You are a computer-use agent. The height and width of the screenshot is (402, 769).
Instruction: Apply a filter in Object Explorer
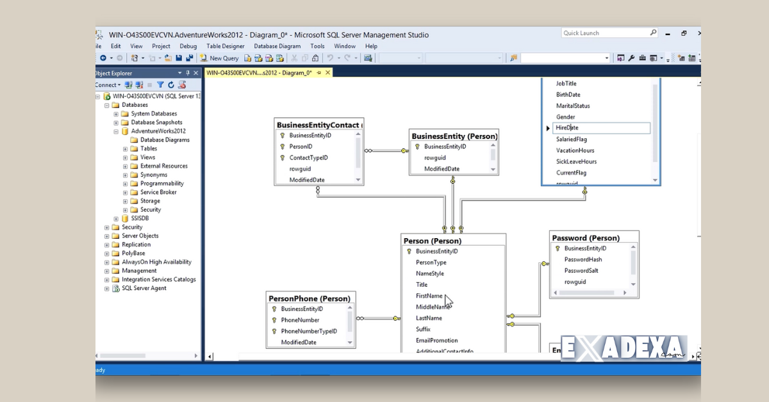[160, 84]
